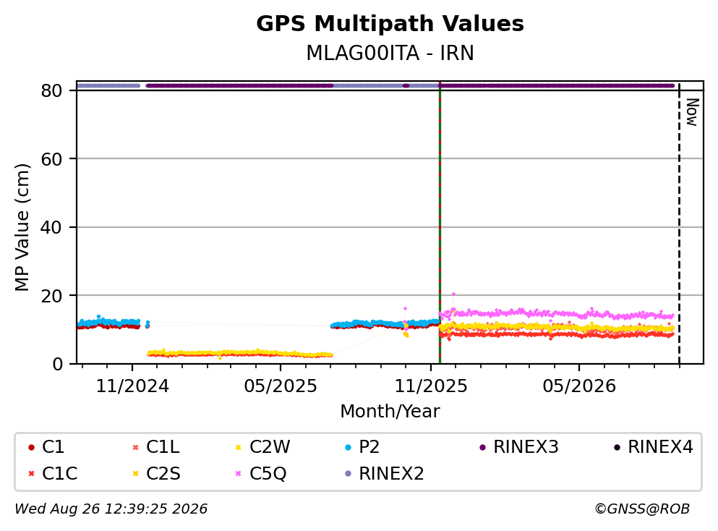Click the Month/Year axis label

[390, 412]
